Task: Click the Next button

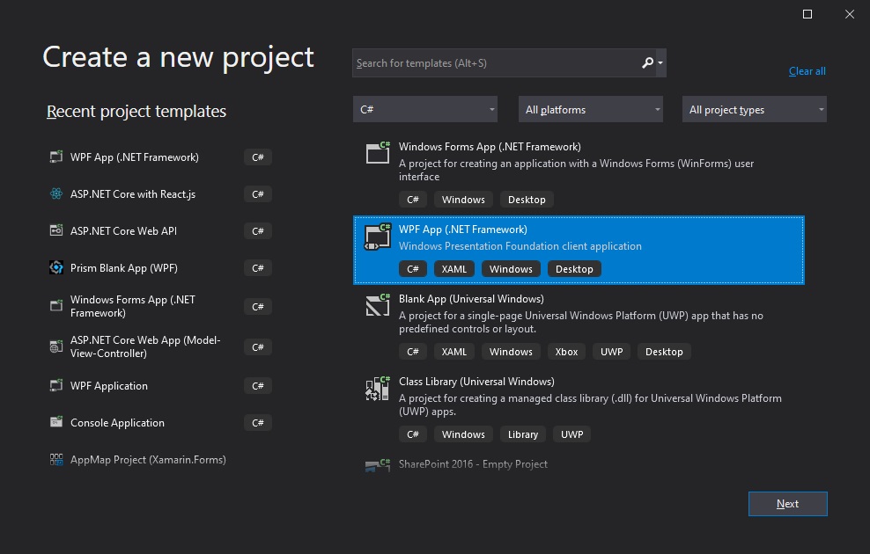Action: click(788, 504)
